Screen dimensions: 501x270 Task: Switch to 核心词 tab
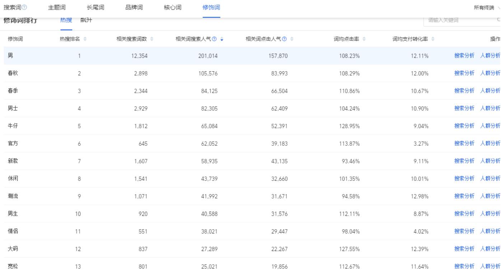[x=173, y=8]
